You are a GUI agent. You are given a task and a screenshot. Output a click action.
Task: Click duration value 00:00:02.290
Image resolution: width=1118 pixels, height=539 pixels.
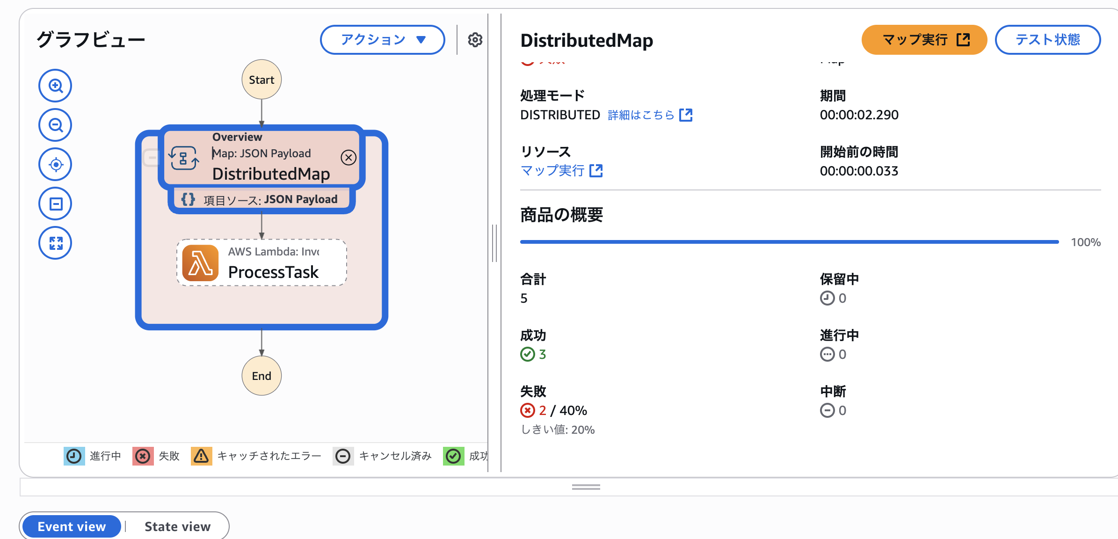pos(859,115)
